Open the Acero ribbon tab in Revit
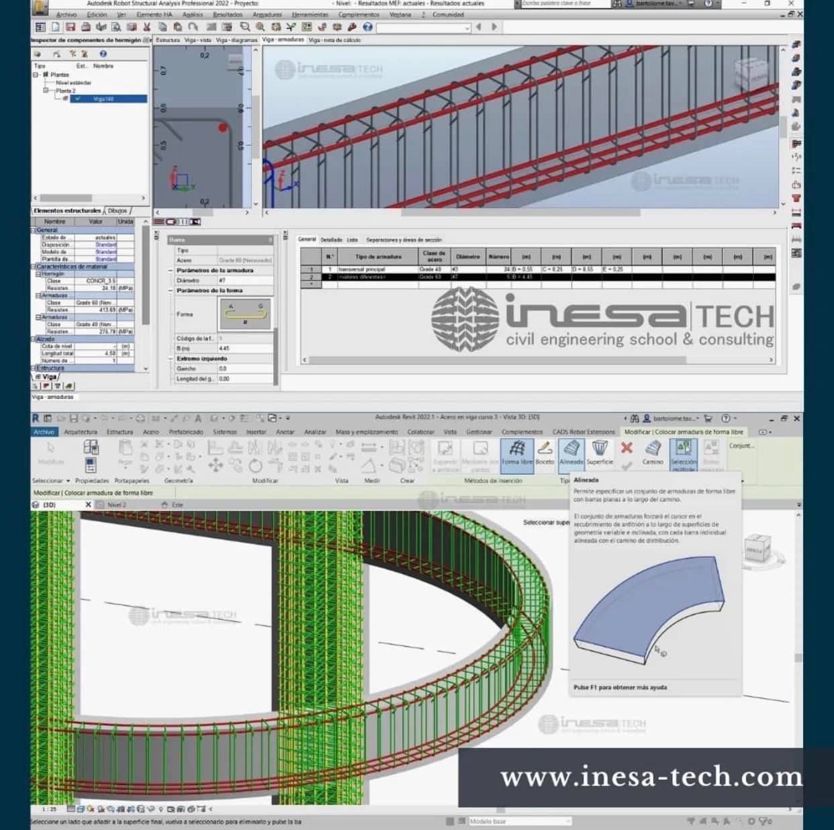834x830 pixels. (151, 432)
